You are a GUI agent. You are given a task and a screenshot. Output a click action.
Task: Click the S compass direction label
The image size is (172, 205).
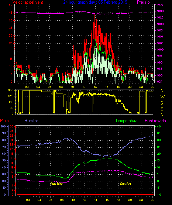pos(162,103)
